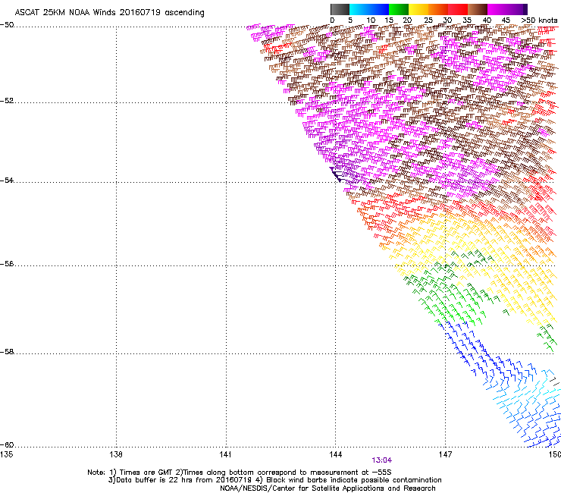The width and height of the screenshot is (561, 493).
Task: Select the cyan-blue 5-15 knots legend swatch
Action: click(x=369, y=9)
